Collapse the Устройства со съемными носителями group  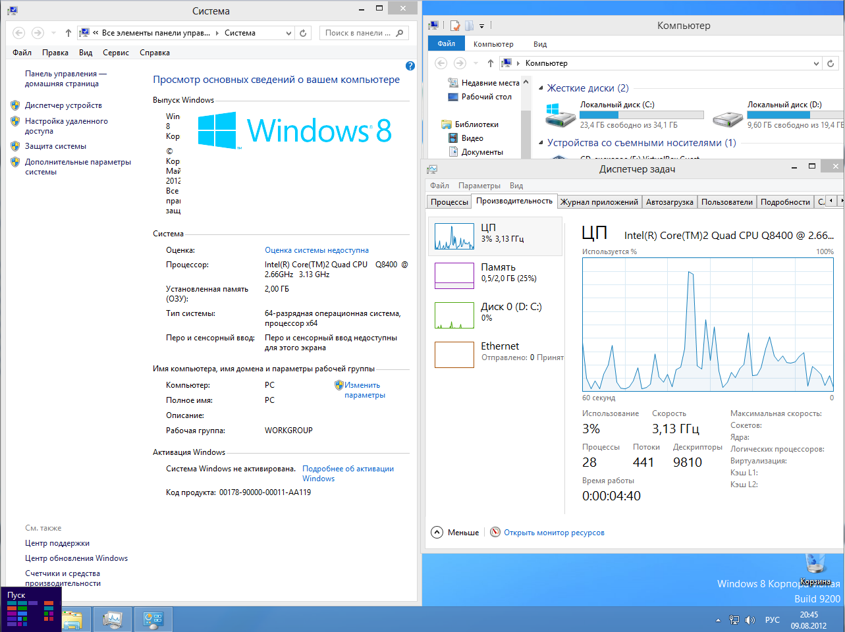point(541,143)
